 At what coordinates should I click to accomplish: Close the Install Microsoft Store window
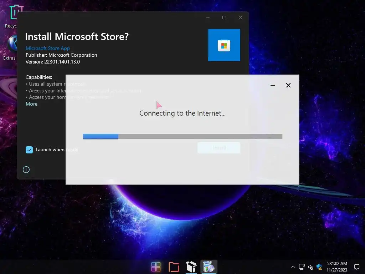pos(241,17)
